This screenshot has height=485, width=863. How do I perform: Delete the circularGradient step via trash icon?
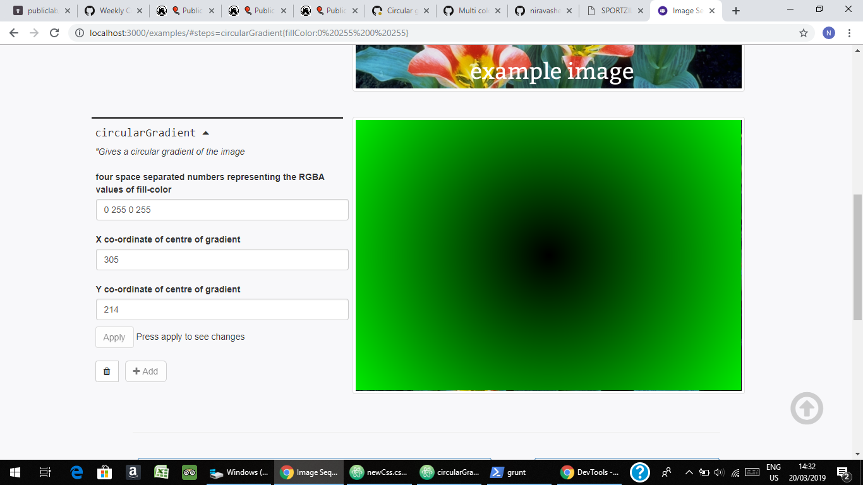107,371
